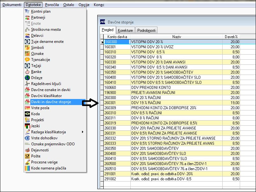This screenshot has height=192, width=256.
Task: Select konto 260510 cell
Action: [x=117, y=169]
